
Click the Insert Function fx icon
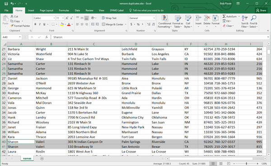[47, 37]
